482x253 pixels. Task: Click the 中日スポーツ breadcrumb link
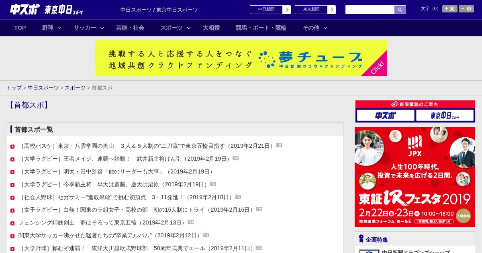(43, 88)
